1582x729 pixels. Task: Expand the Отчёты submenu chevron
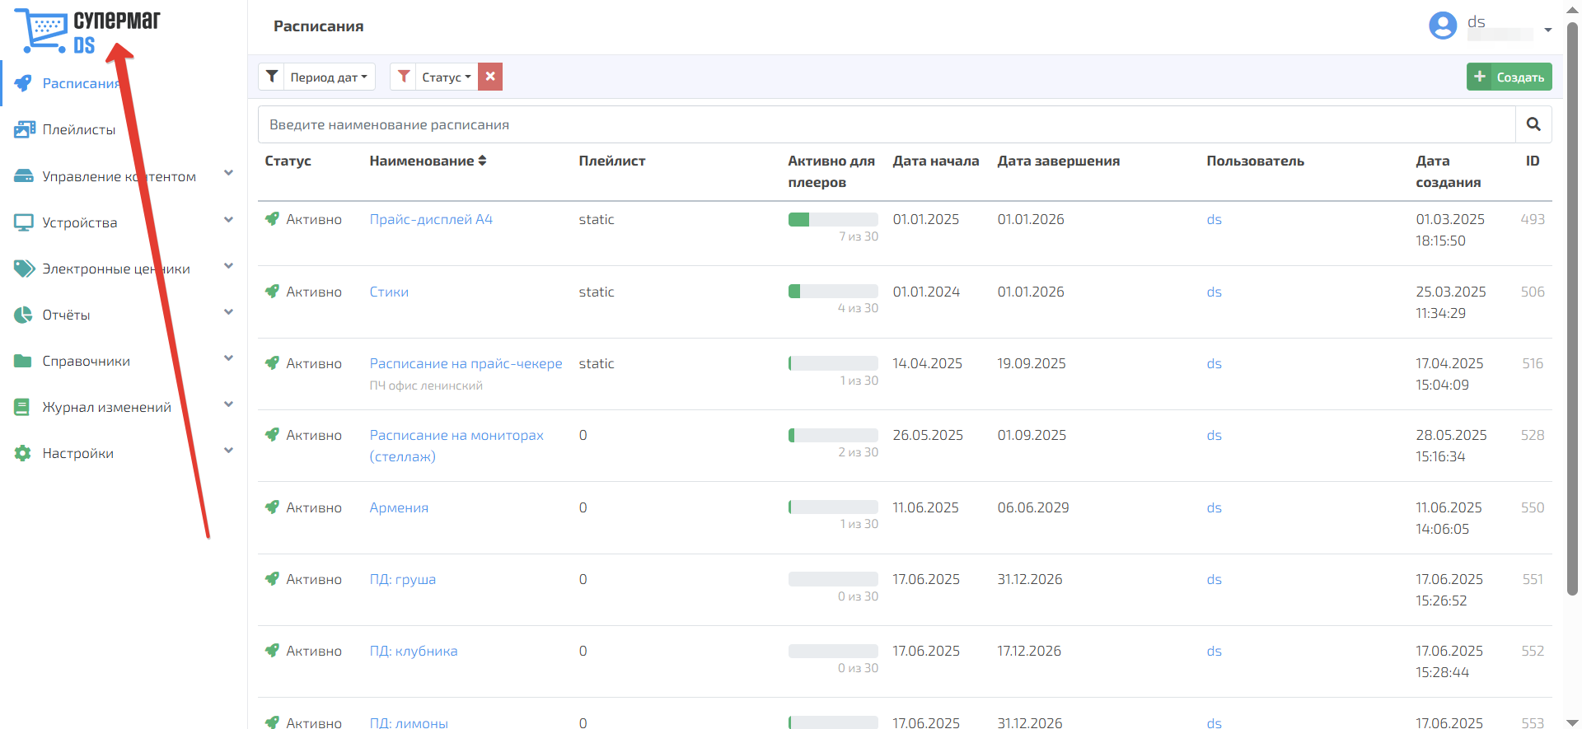(x=229, y=311)
